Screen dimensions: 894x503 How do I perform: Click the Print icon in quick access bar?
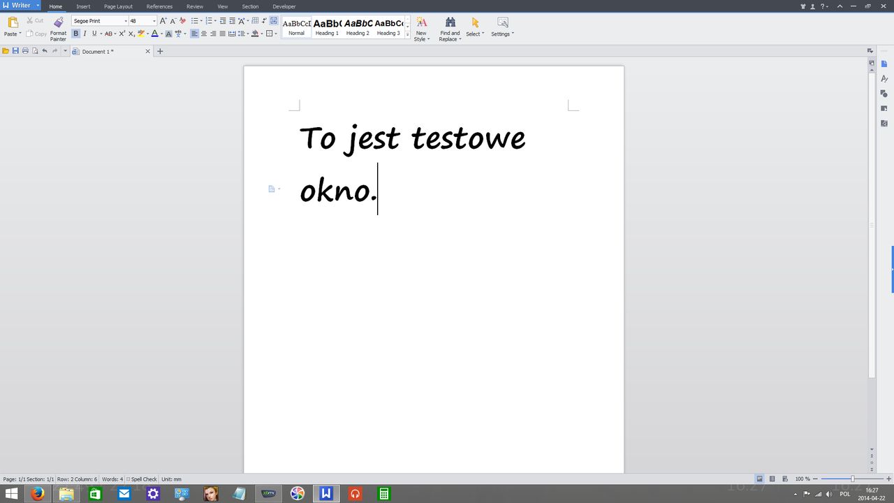click(25, 51)
